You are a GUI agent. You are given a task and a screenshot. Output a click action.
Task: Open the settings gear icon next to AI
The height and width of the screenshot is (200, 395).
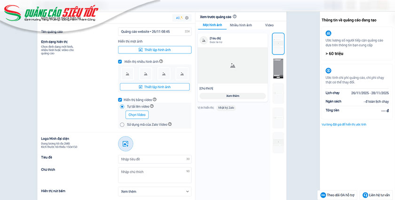[187, 18]
